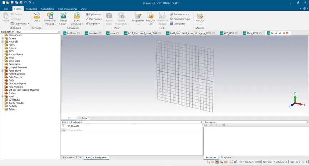This screenshot has width=309, height=166.
Task: Select Voltage and Current Monitors item
Action: 24,90
